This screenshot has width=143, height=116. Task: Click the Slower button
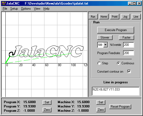[x=105, y=38]
